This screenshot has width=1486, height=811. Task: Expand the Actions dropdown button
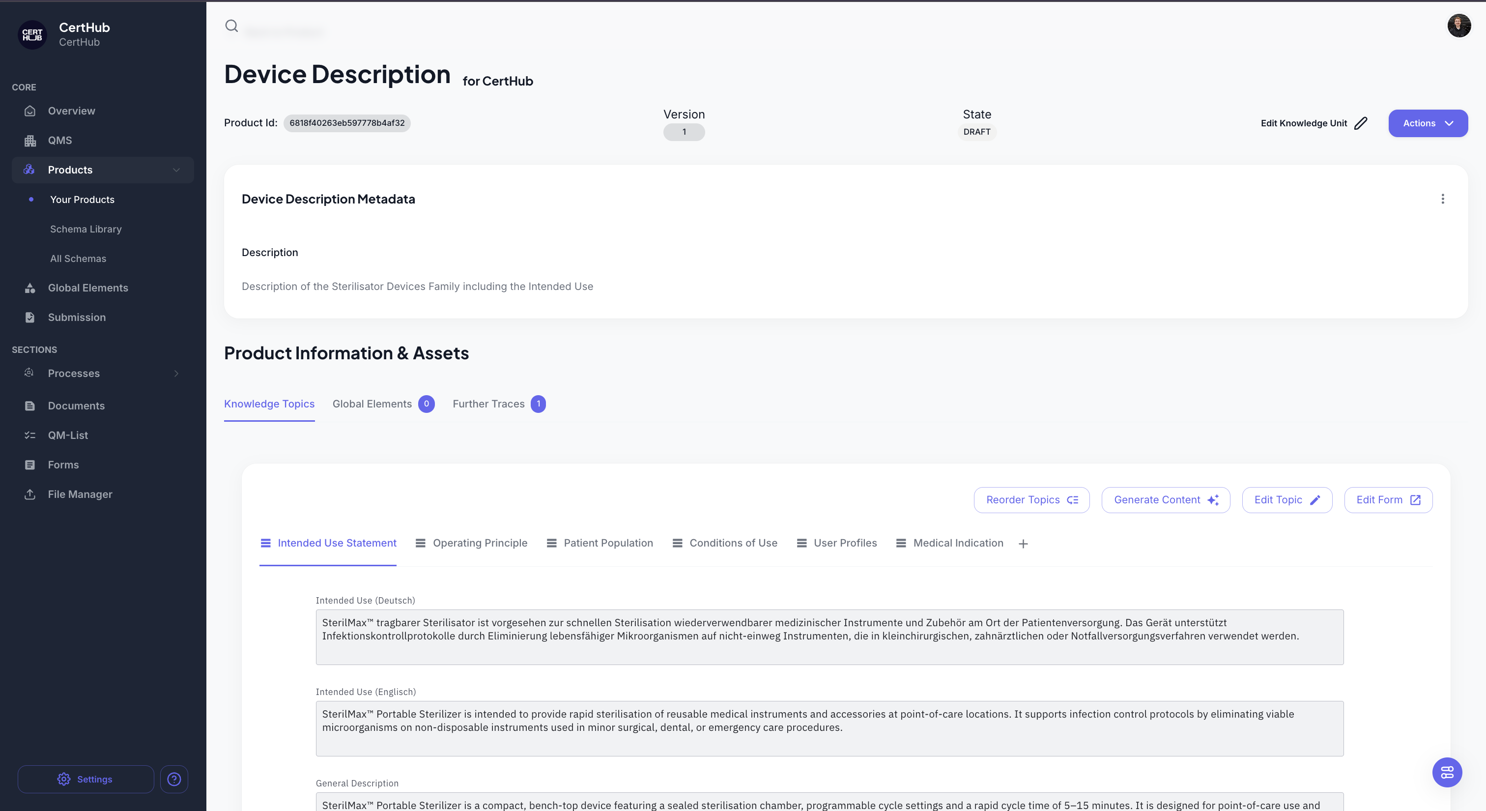1428,123
